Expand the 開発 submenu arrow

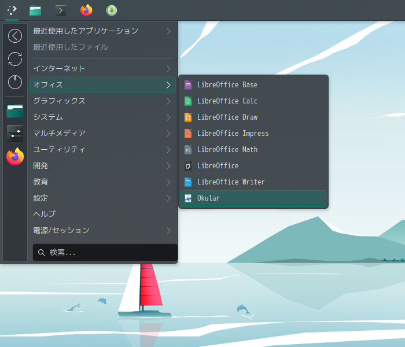168,166
